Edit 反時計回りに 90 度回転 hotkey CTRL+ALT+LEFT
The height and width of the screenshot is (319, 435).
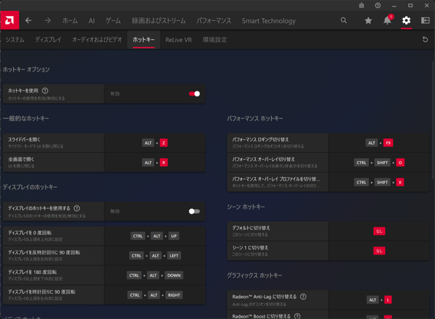tap(155, 256)
